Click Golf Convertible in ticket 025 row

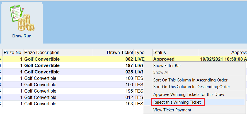(58, 72)
